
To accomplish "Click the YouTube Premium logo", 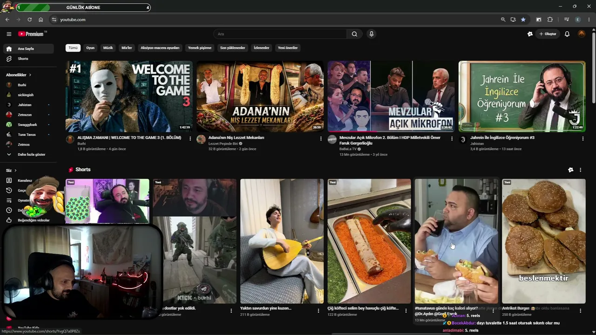I will (x=32, y=34).
